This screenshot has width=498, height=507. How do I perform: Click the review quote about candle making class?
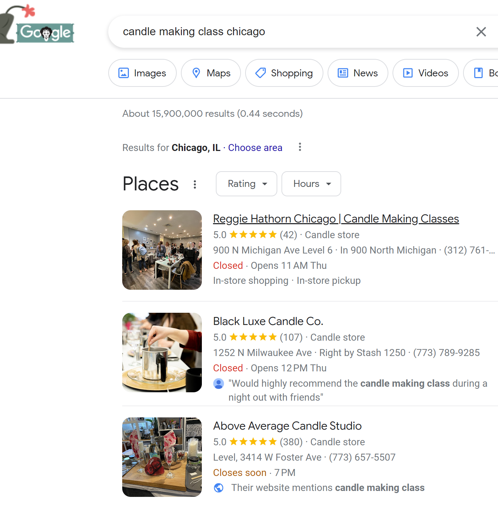(358, 391)
